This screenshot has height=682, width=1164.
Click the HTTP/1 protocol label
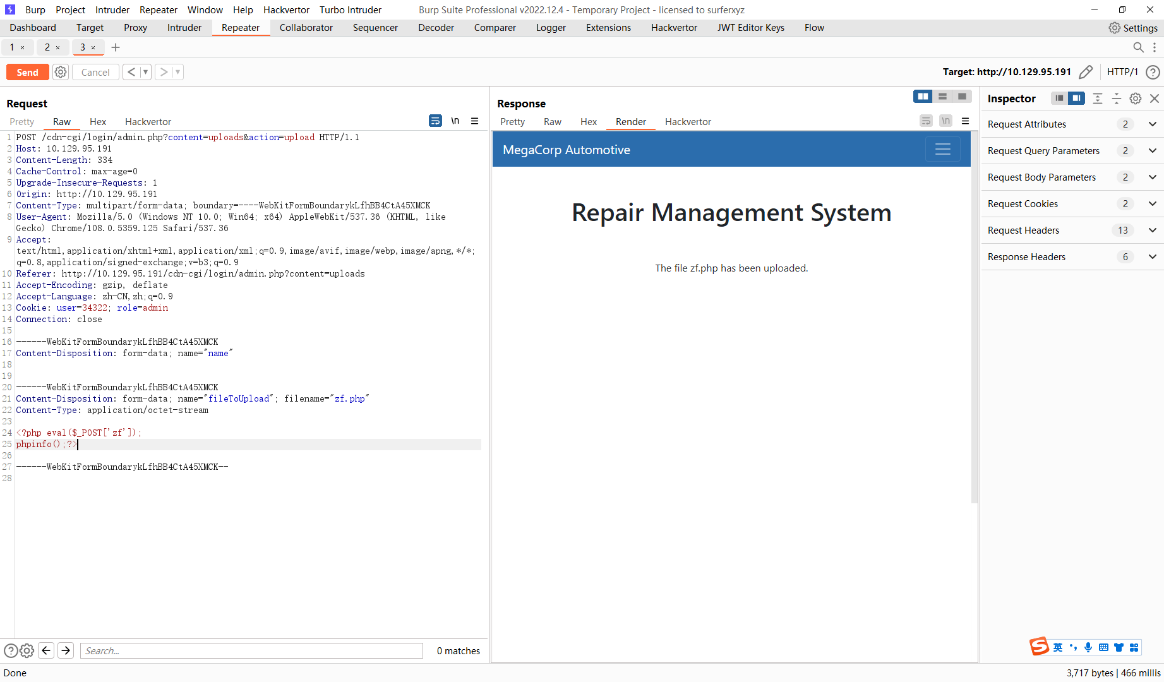pyautogui.click(x=1122, y=72)
